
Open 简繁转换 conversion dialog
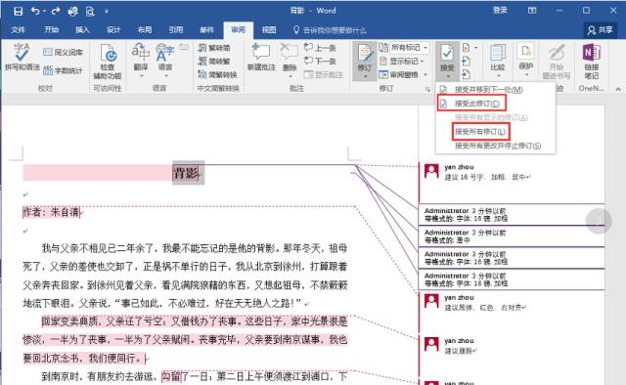click(218, 74)
